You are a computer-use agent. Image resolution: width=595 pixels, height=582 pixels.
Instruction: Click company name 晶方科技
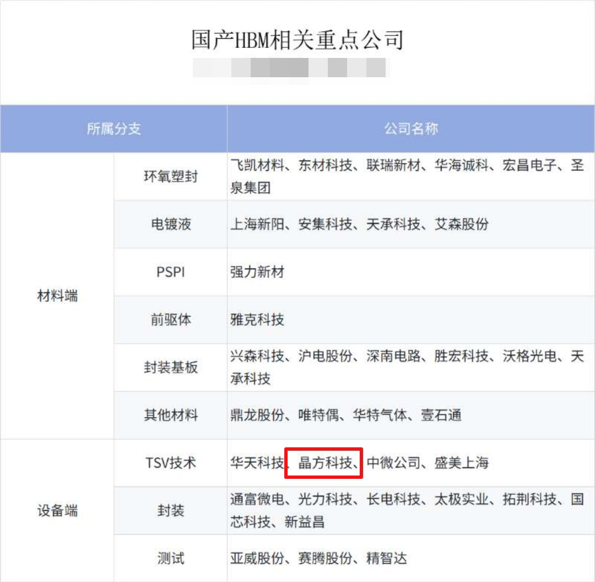click(x=325, y=463)
